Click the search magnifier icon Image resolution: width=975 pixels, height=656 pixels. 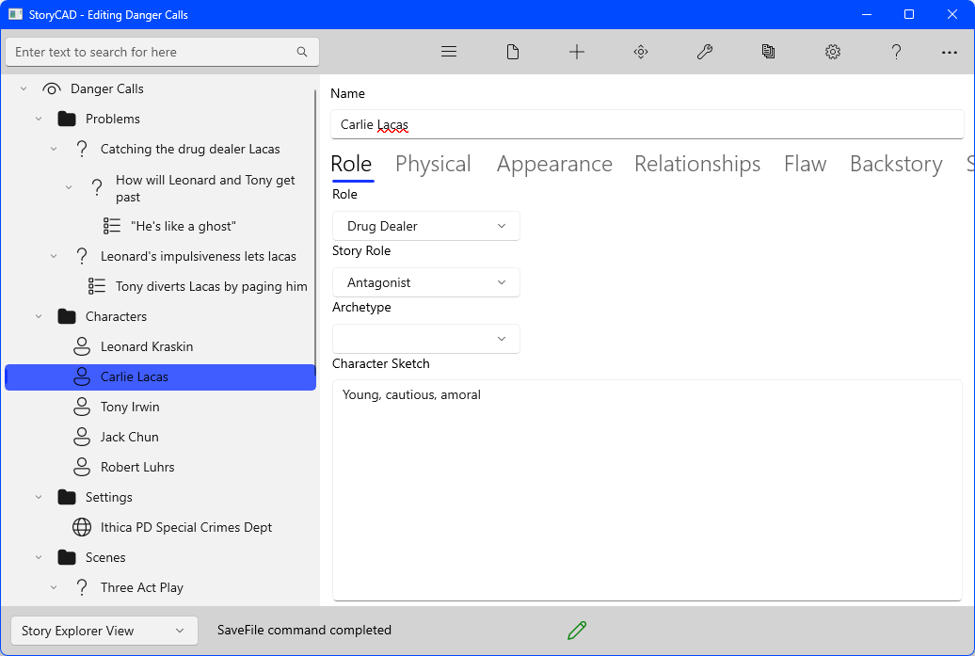coord(302,52)
